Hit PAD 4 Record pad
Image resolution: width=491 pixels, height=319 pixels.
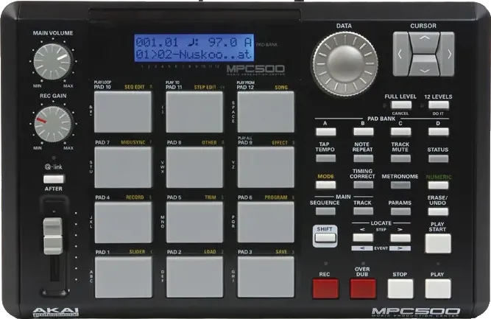point(123,222)
